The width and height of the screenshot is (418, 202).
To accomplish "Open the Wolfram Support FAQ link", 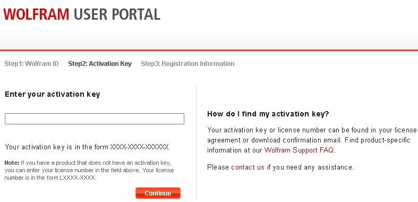I will tap(299, 150).
